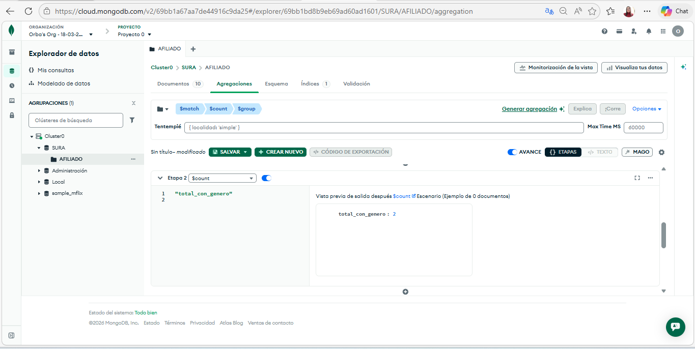Open new tab with plus icon

(193, 49)
